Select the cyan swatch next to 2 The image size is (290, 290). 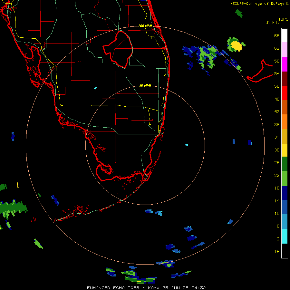(x=285, y=236)
